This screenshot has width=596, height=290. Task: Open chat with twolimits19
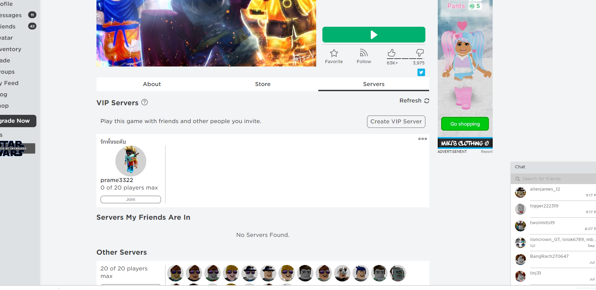553,226
